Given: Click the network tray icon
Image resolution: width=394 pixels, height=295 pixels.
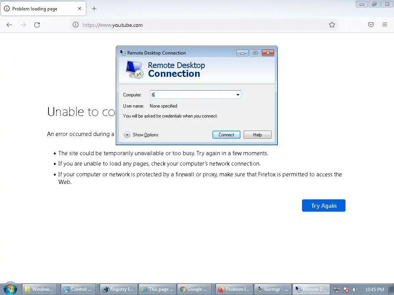Looking at the screenshot, I should click(x=336, y=290).
